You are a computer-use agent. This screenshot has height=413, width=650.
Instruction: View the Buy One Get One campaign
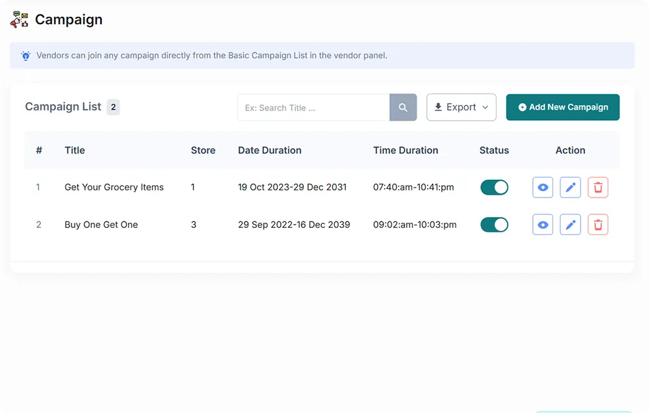coord(543,225)
